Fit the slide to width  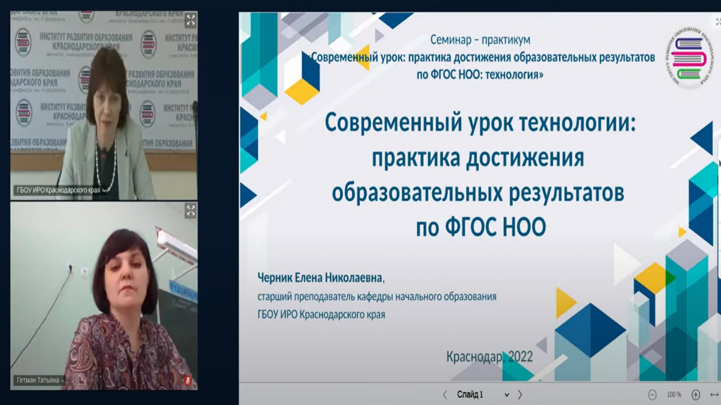714,395
